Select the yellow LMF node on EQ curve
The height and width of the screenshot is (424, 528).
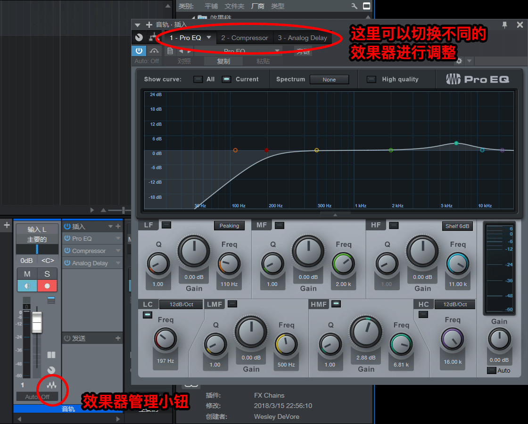(x=316, y=150)
